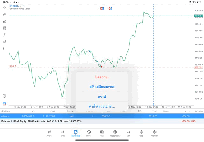Image resolution: width=204 pixels, height=142 pixels.
Task: Open the H1 timeframe selector
Action: tap(4, 49)
